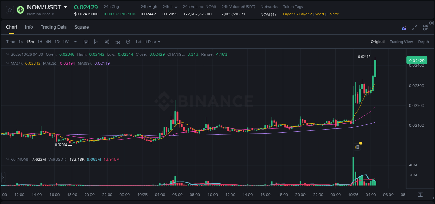
Task: Open the chart settings hexagon icon
Action: (128, 41)
